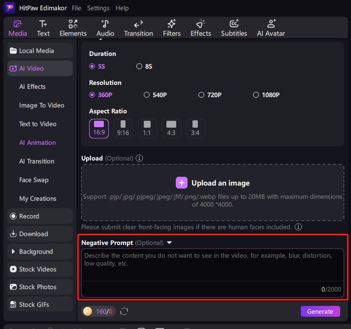Open the Download section
Viewport: 351px width, 329px height.
coord(40,234)
